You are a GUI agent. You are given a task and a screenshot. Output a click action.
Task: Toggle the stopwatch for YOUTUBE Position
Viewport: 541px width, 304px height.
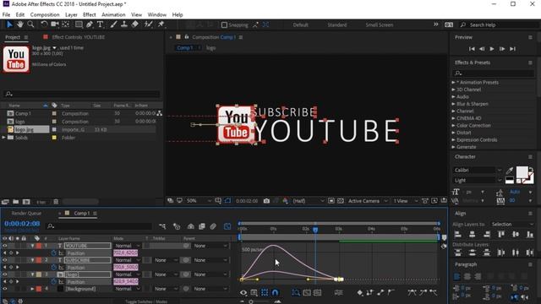53,253
